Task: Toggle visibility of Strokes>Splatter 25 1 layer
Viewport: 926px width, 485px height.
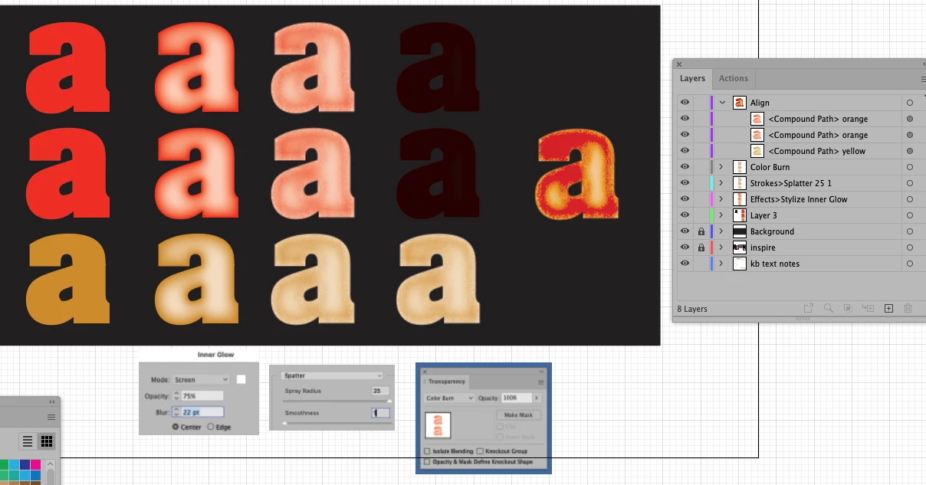Action: pyautogui.click(x=685, y=183)
